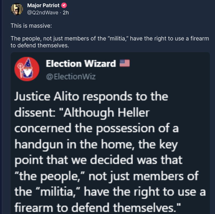Visit the @ElectionWiz handle
The image size is (215, 214).
point(71,76)
